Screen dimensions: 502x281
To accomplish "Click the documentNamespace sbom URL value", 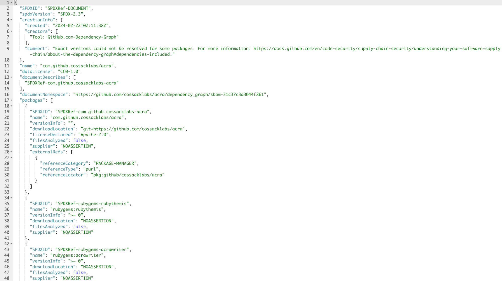I will [170, 95].
